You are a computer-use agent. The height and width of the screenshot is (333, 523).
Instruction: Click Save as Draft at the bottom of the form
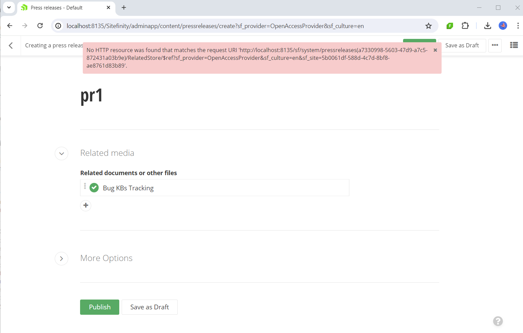[x=150, y=307]
